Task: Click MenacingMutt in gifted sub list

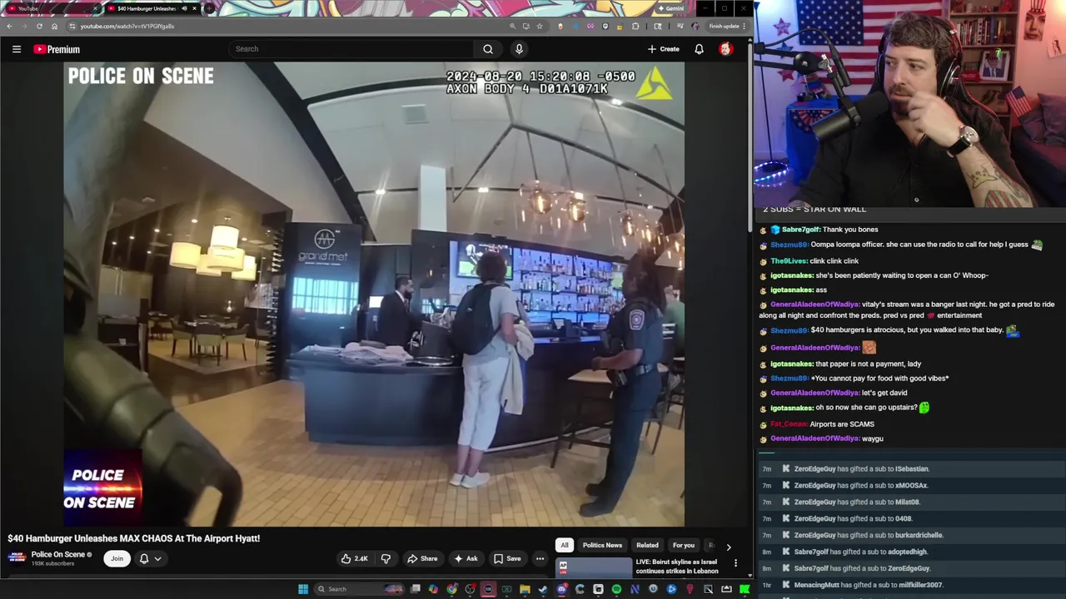Action: tap(815, 585)
